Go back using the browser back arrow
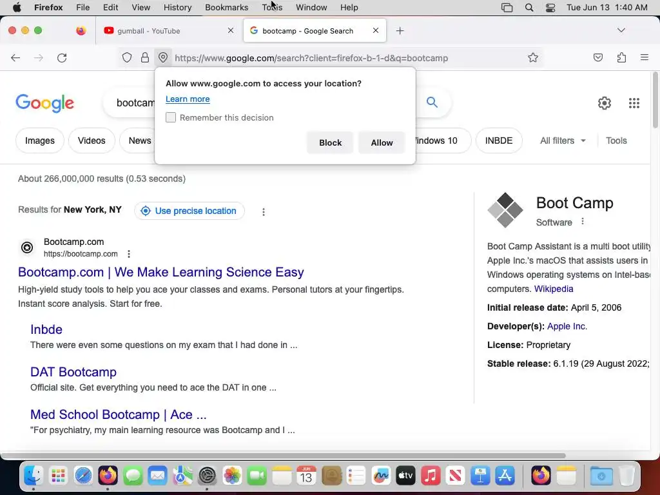The width and height of the screenshot is (660, 495). pyautogui.click(x=15, y=57)
